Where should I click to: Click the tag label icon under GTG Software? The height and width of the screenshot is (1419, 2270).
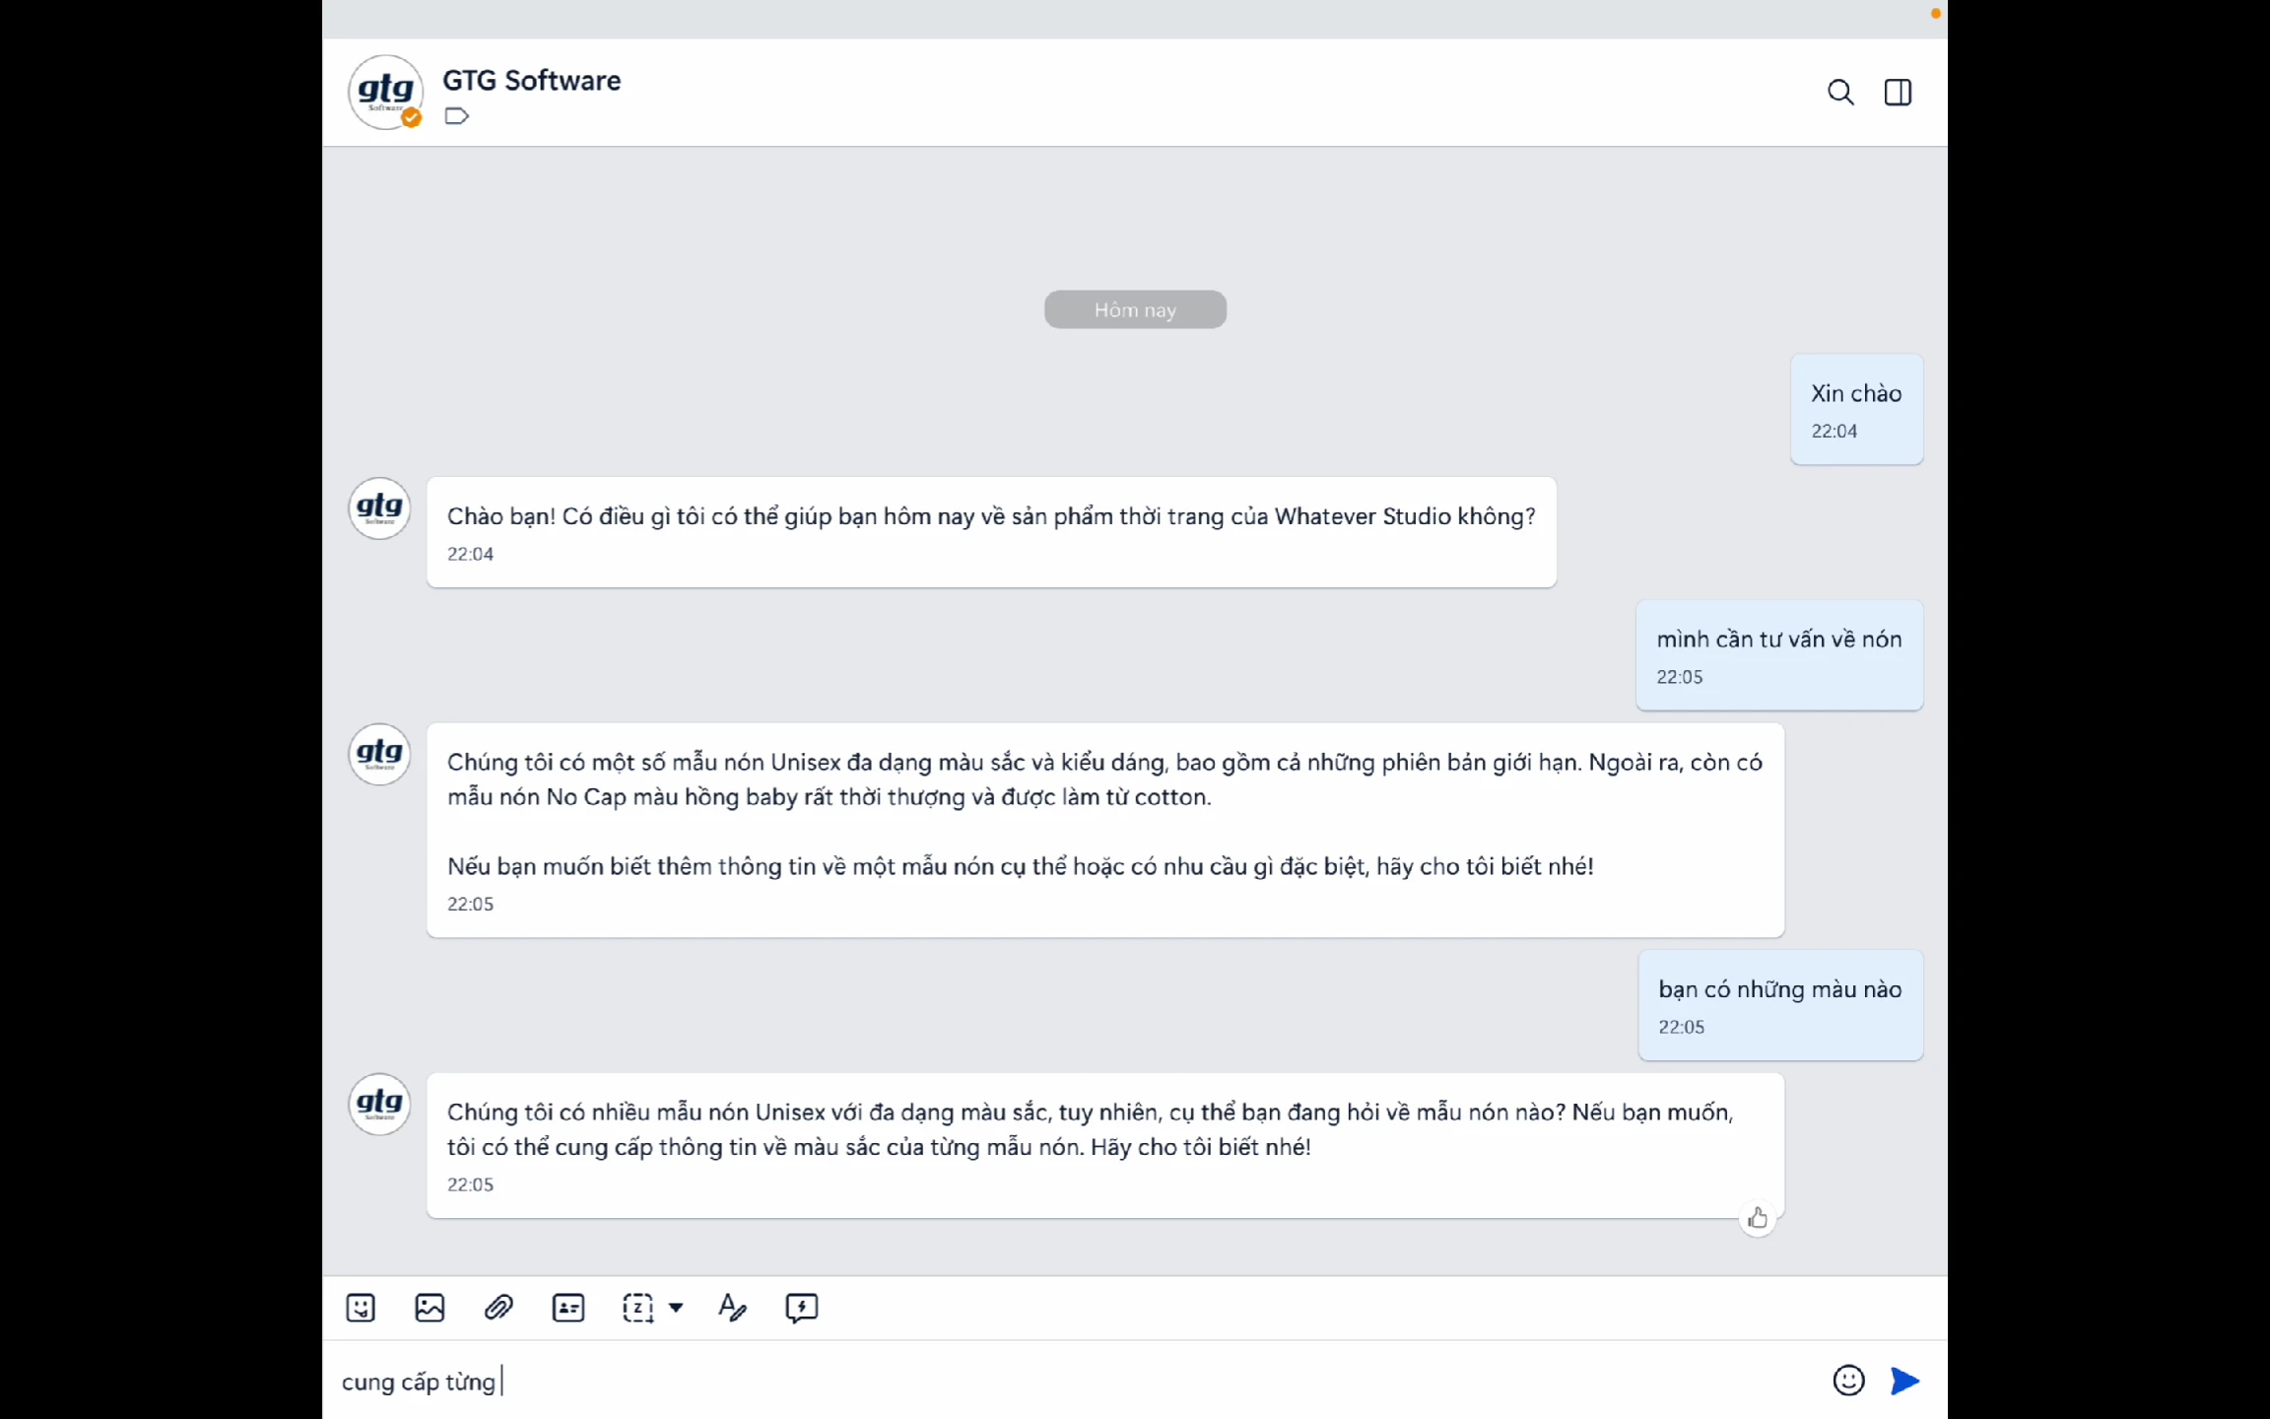[x=456, y=116]
